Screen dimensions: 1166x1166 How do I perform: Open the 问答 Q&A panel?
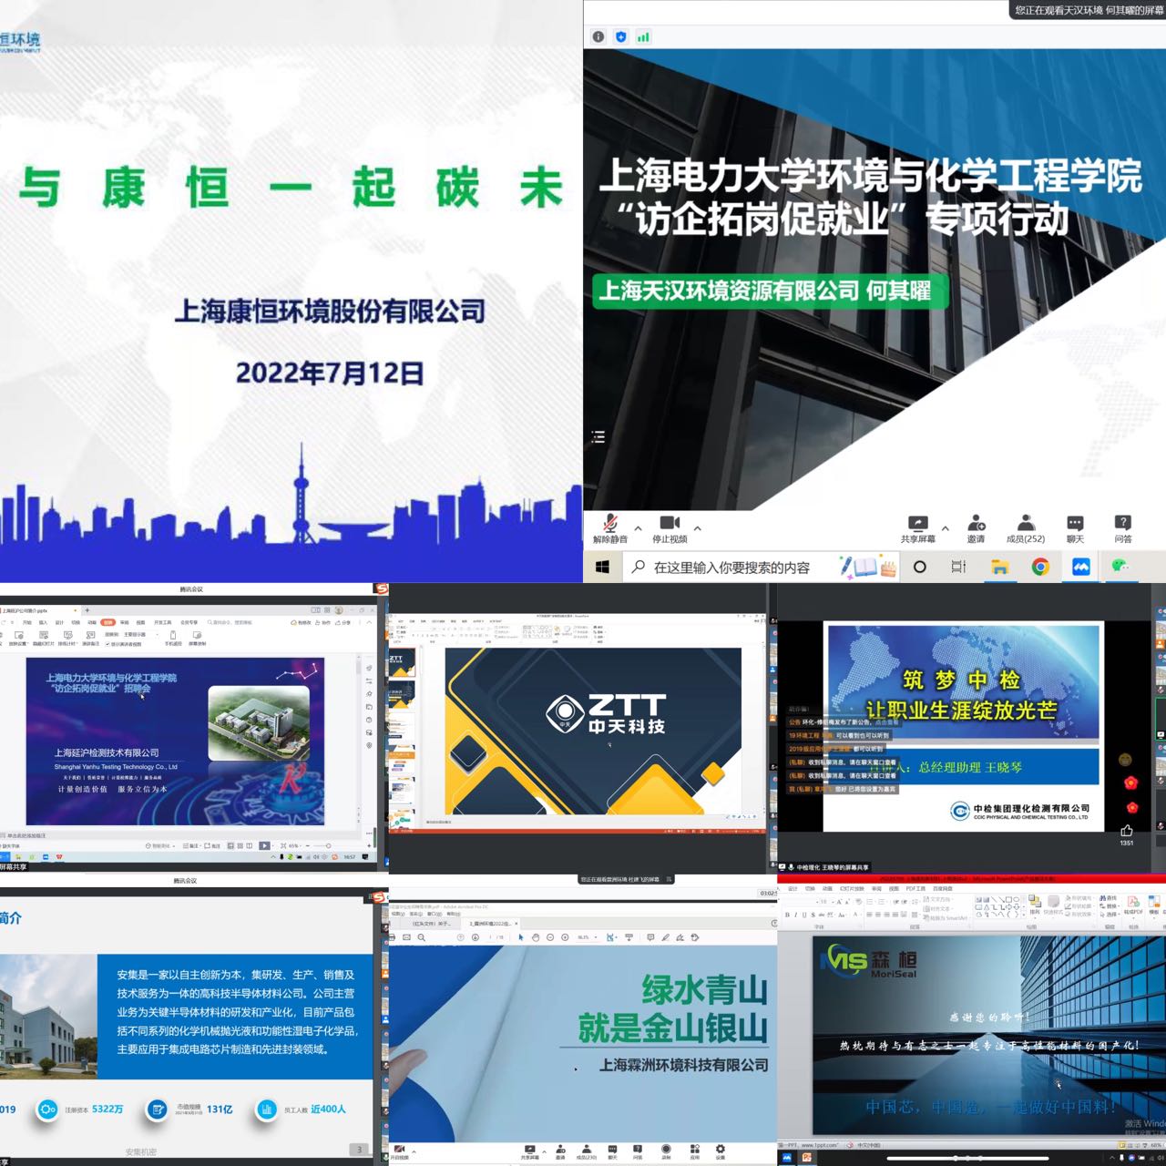point(1123,527)
